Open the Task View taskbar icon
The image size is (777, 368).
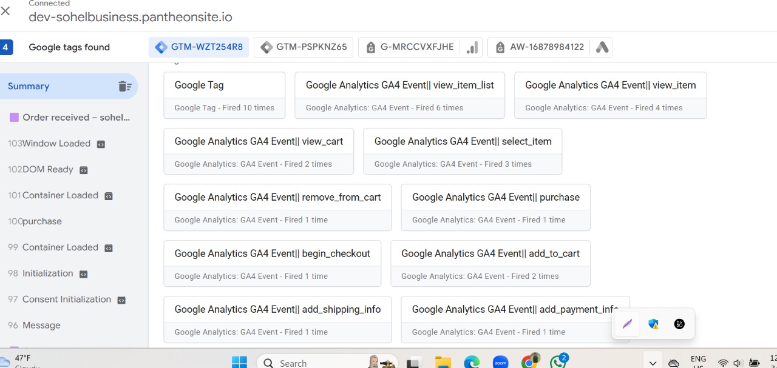click(414, 363)
